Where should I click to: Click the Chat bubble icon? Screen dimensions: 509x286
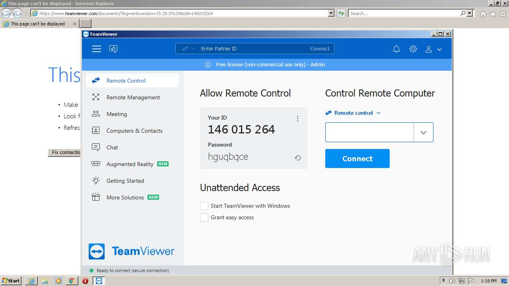click(96, 147)
